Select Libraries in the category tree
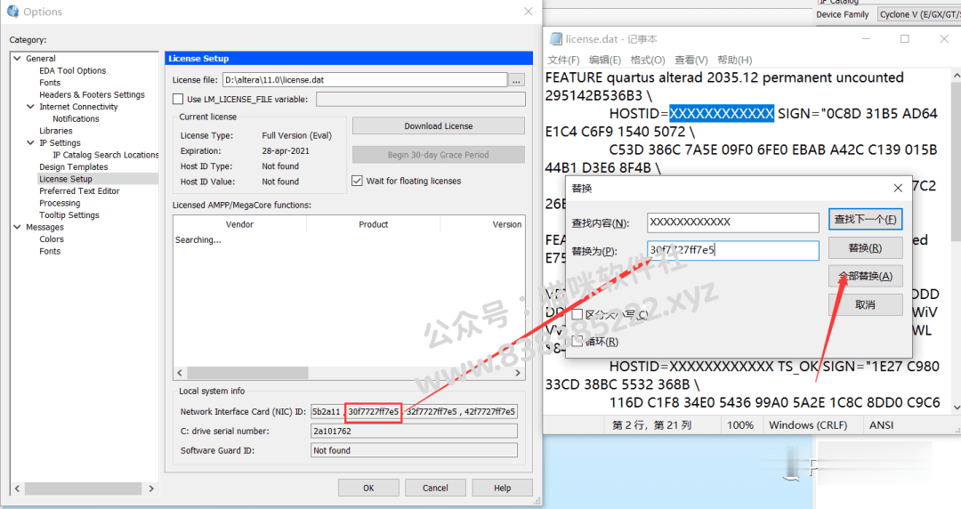Screen dimensions: 961x509 coord(56,131)
